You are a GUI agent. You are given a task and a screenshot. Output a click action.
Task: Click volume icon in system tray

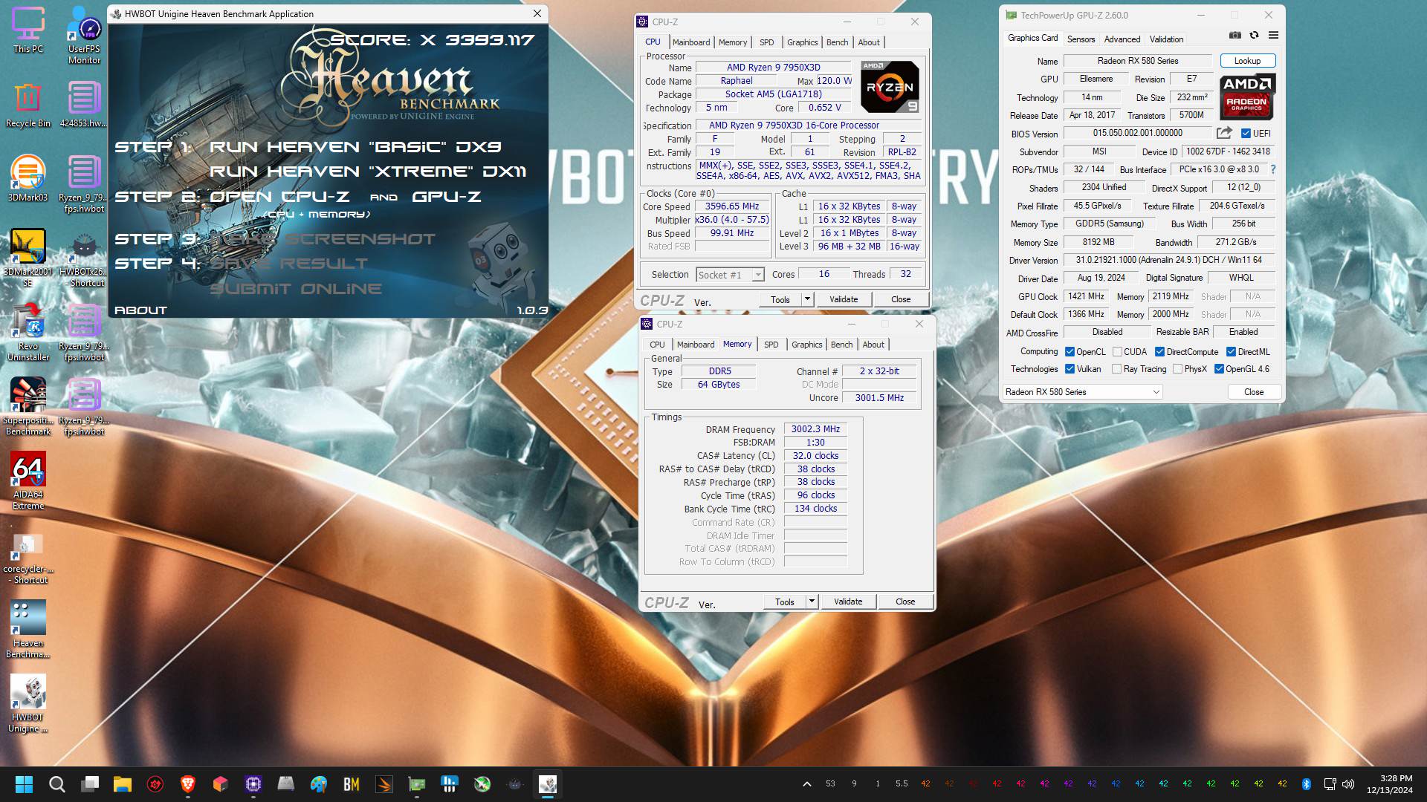[1348, 784]
